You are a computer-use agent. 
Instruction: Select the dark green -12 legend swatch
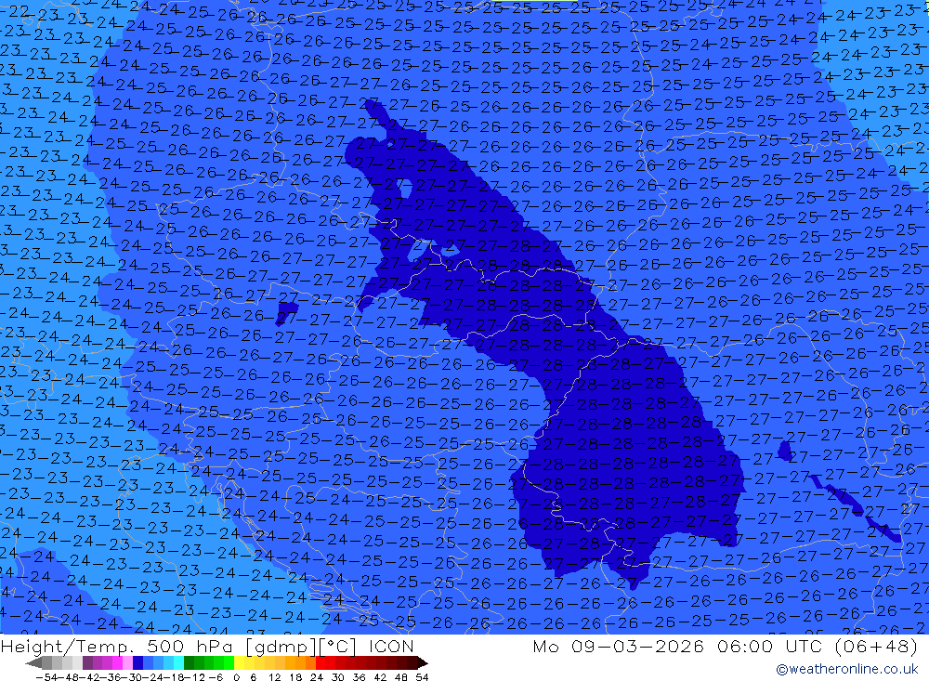[189, 662]
